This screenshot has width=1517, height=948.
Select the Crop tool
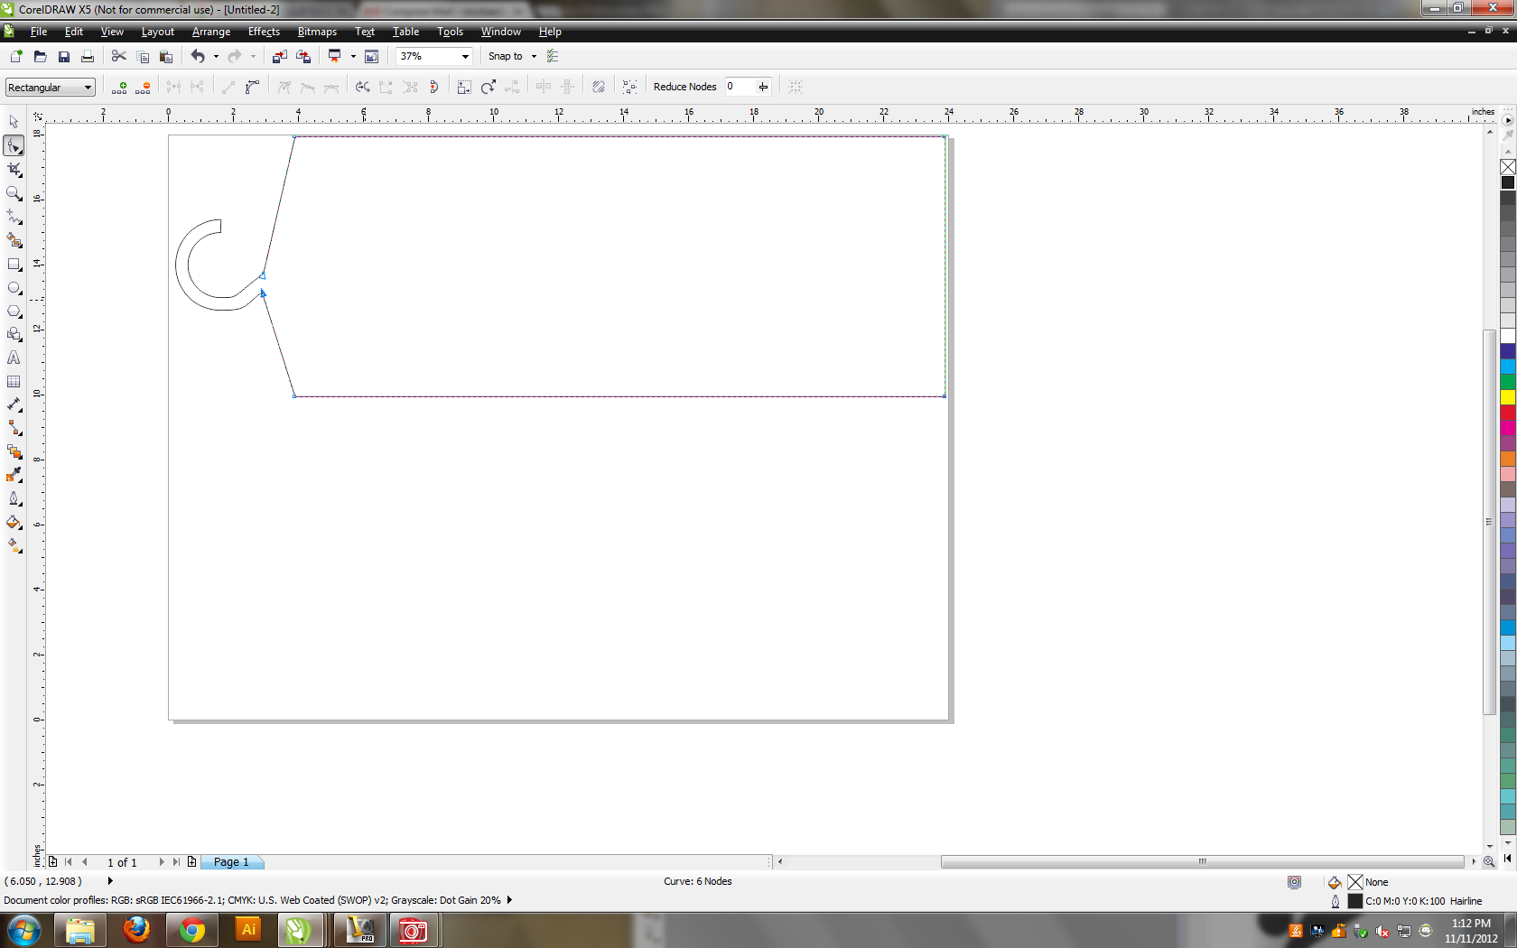coord(14,169)
